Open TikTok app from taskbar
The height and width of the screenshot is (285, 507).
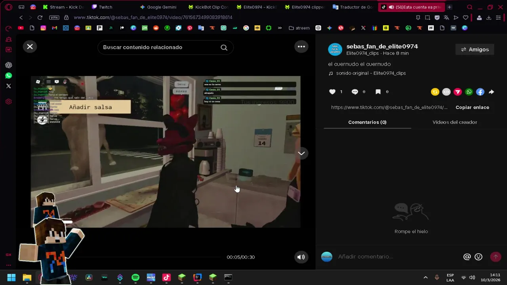point(166,277)
